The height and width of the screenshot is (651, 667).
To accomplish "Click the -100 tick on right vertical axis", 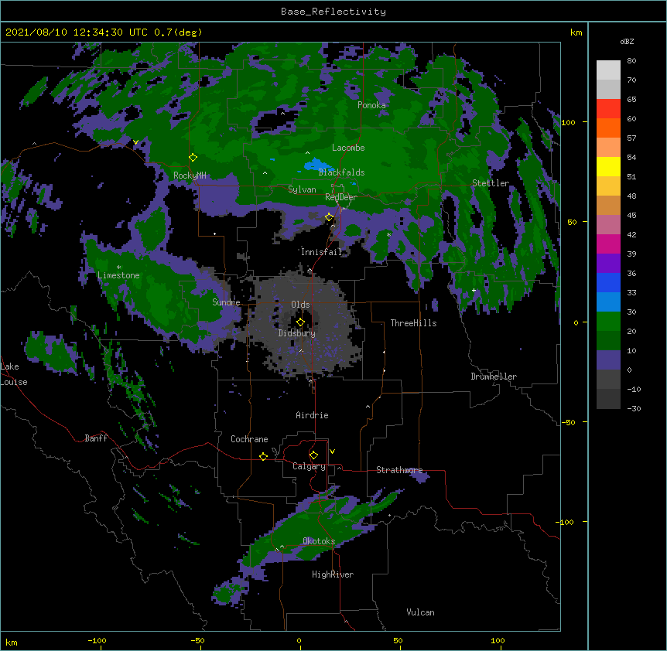I will pyautogui.click(x=566, y=522).
